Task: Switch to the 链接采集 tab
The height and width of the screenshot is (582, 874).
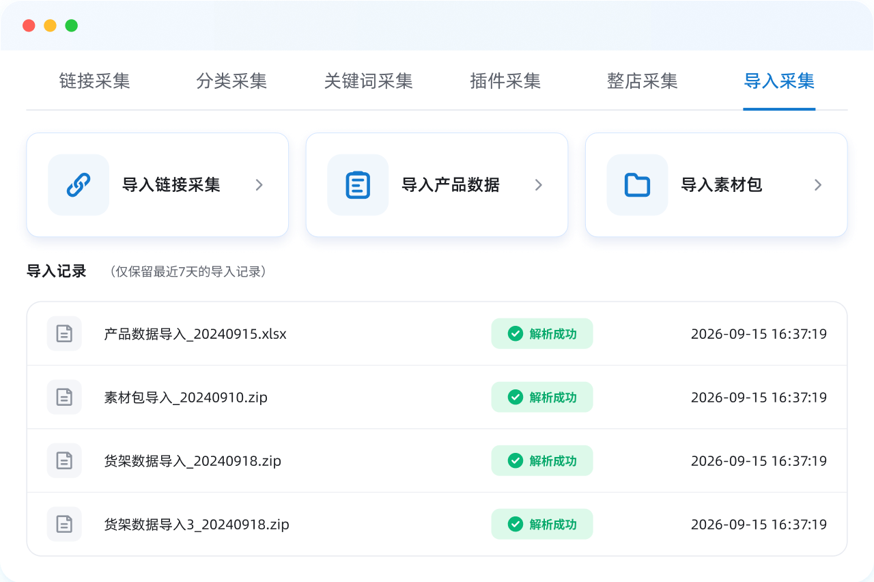Action: point(95,81)
